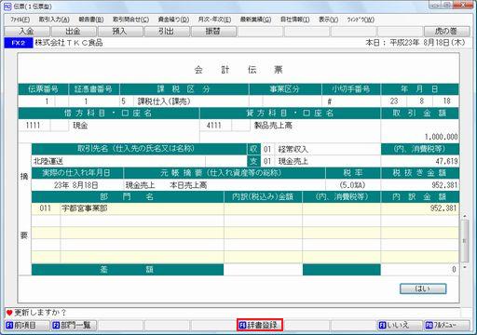
Task: Click the 現金売上 本日売上高 summary field
Action: pyautogui.click(x=225, y=185)
